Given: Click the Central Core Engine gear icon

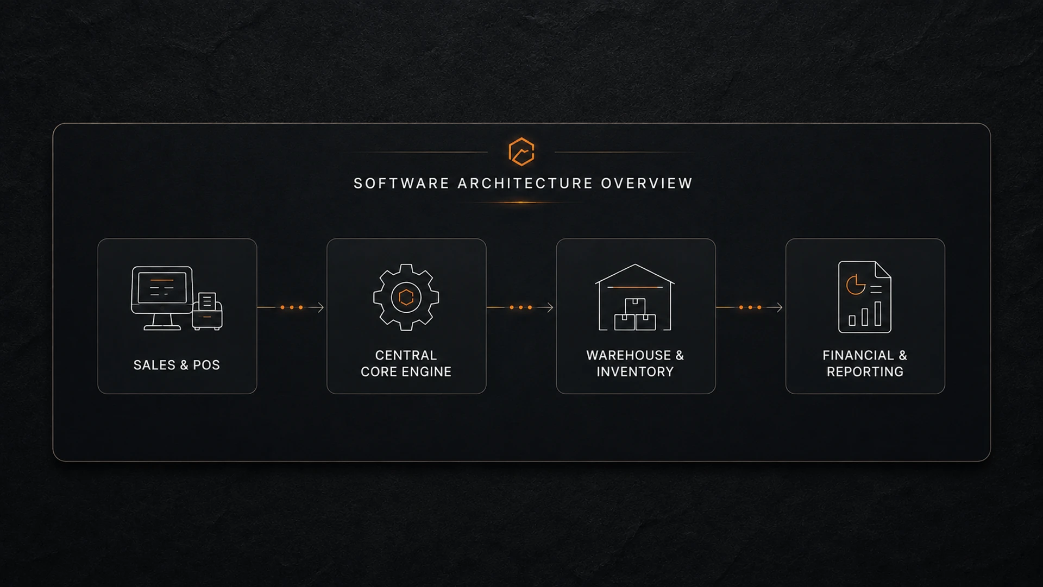Looking at the screenshot, I should [x=406, y=297].
